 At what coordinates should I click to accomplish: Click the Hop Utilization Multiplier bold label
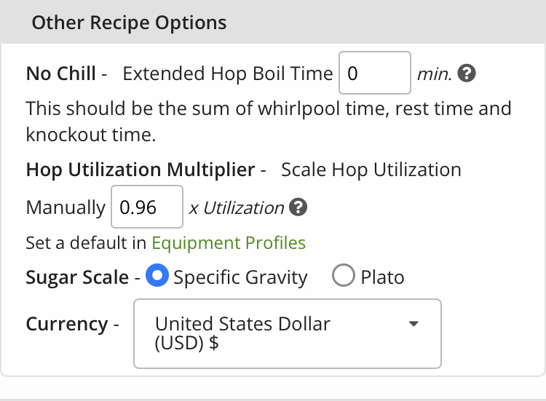[141, 170]
